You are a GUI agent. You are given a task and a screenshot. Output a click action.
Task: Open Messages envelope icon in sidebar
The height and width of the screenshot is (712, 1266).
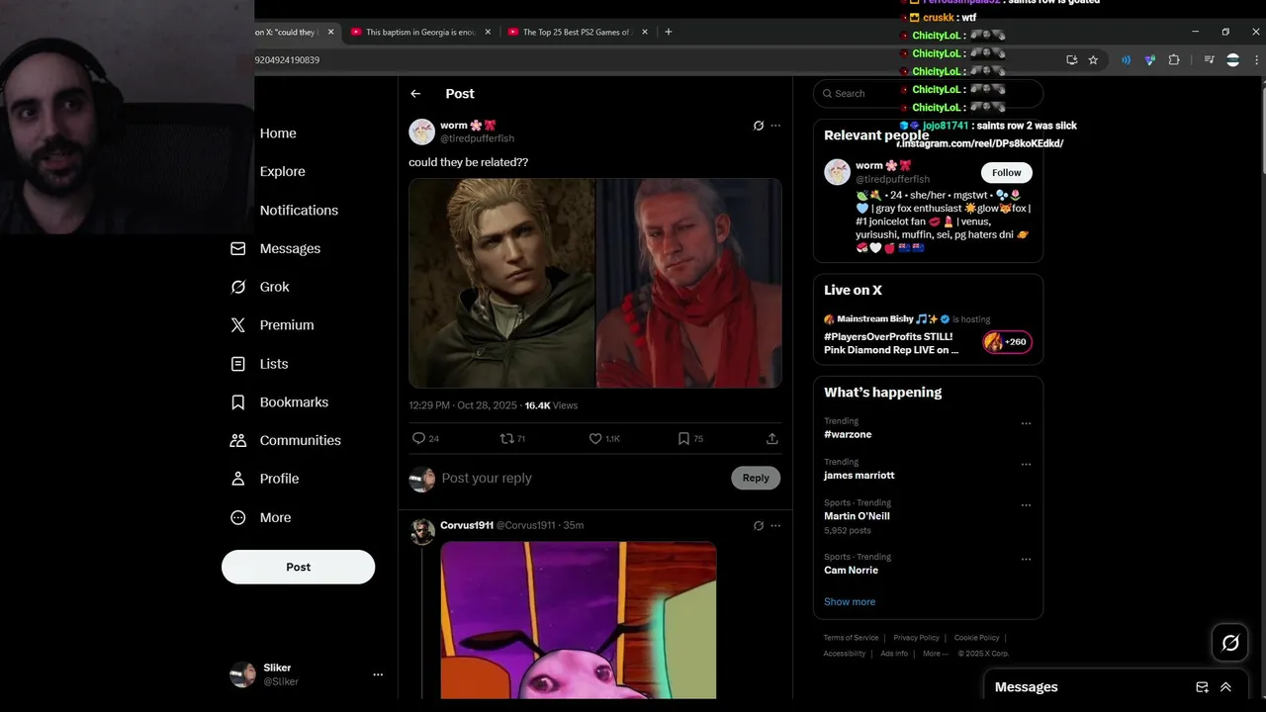[x=237, y=248]
